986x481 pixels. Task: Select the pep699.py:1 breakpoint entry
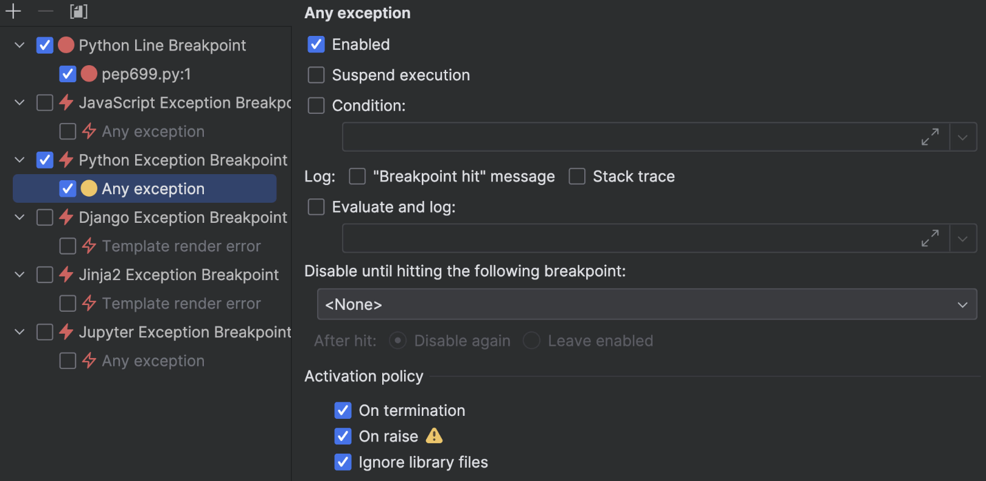tap(146, 74)
